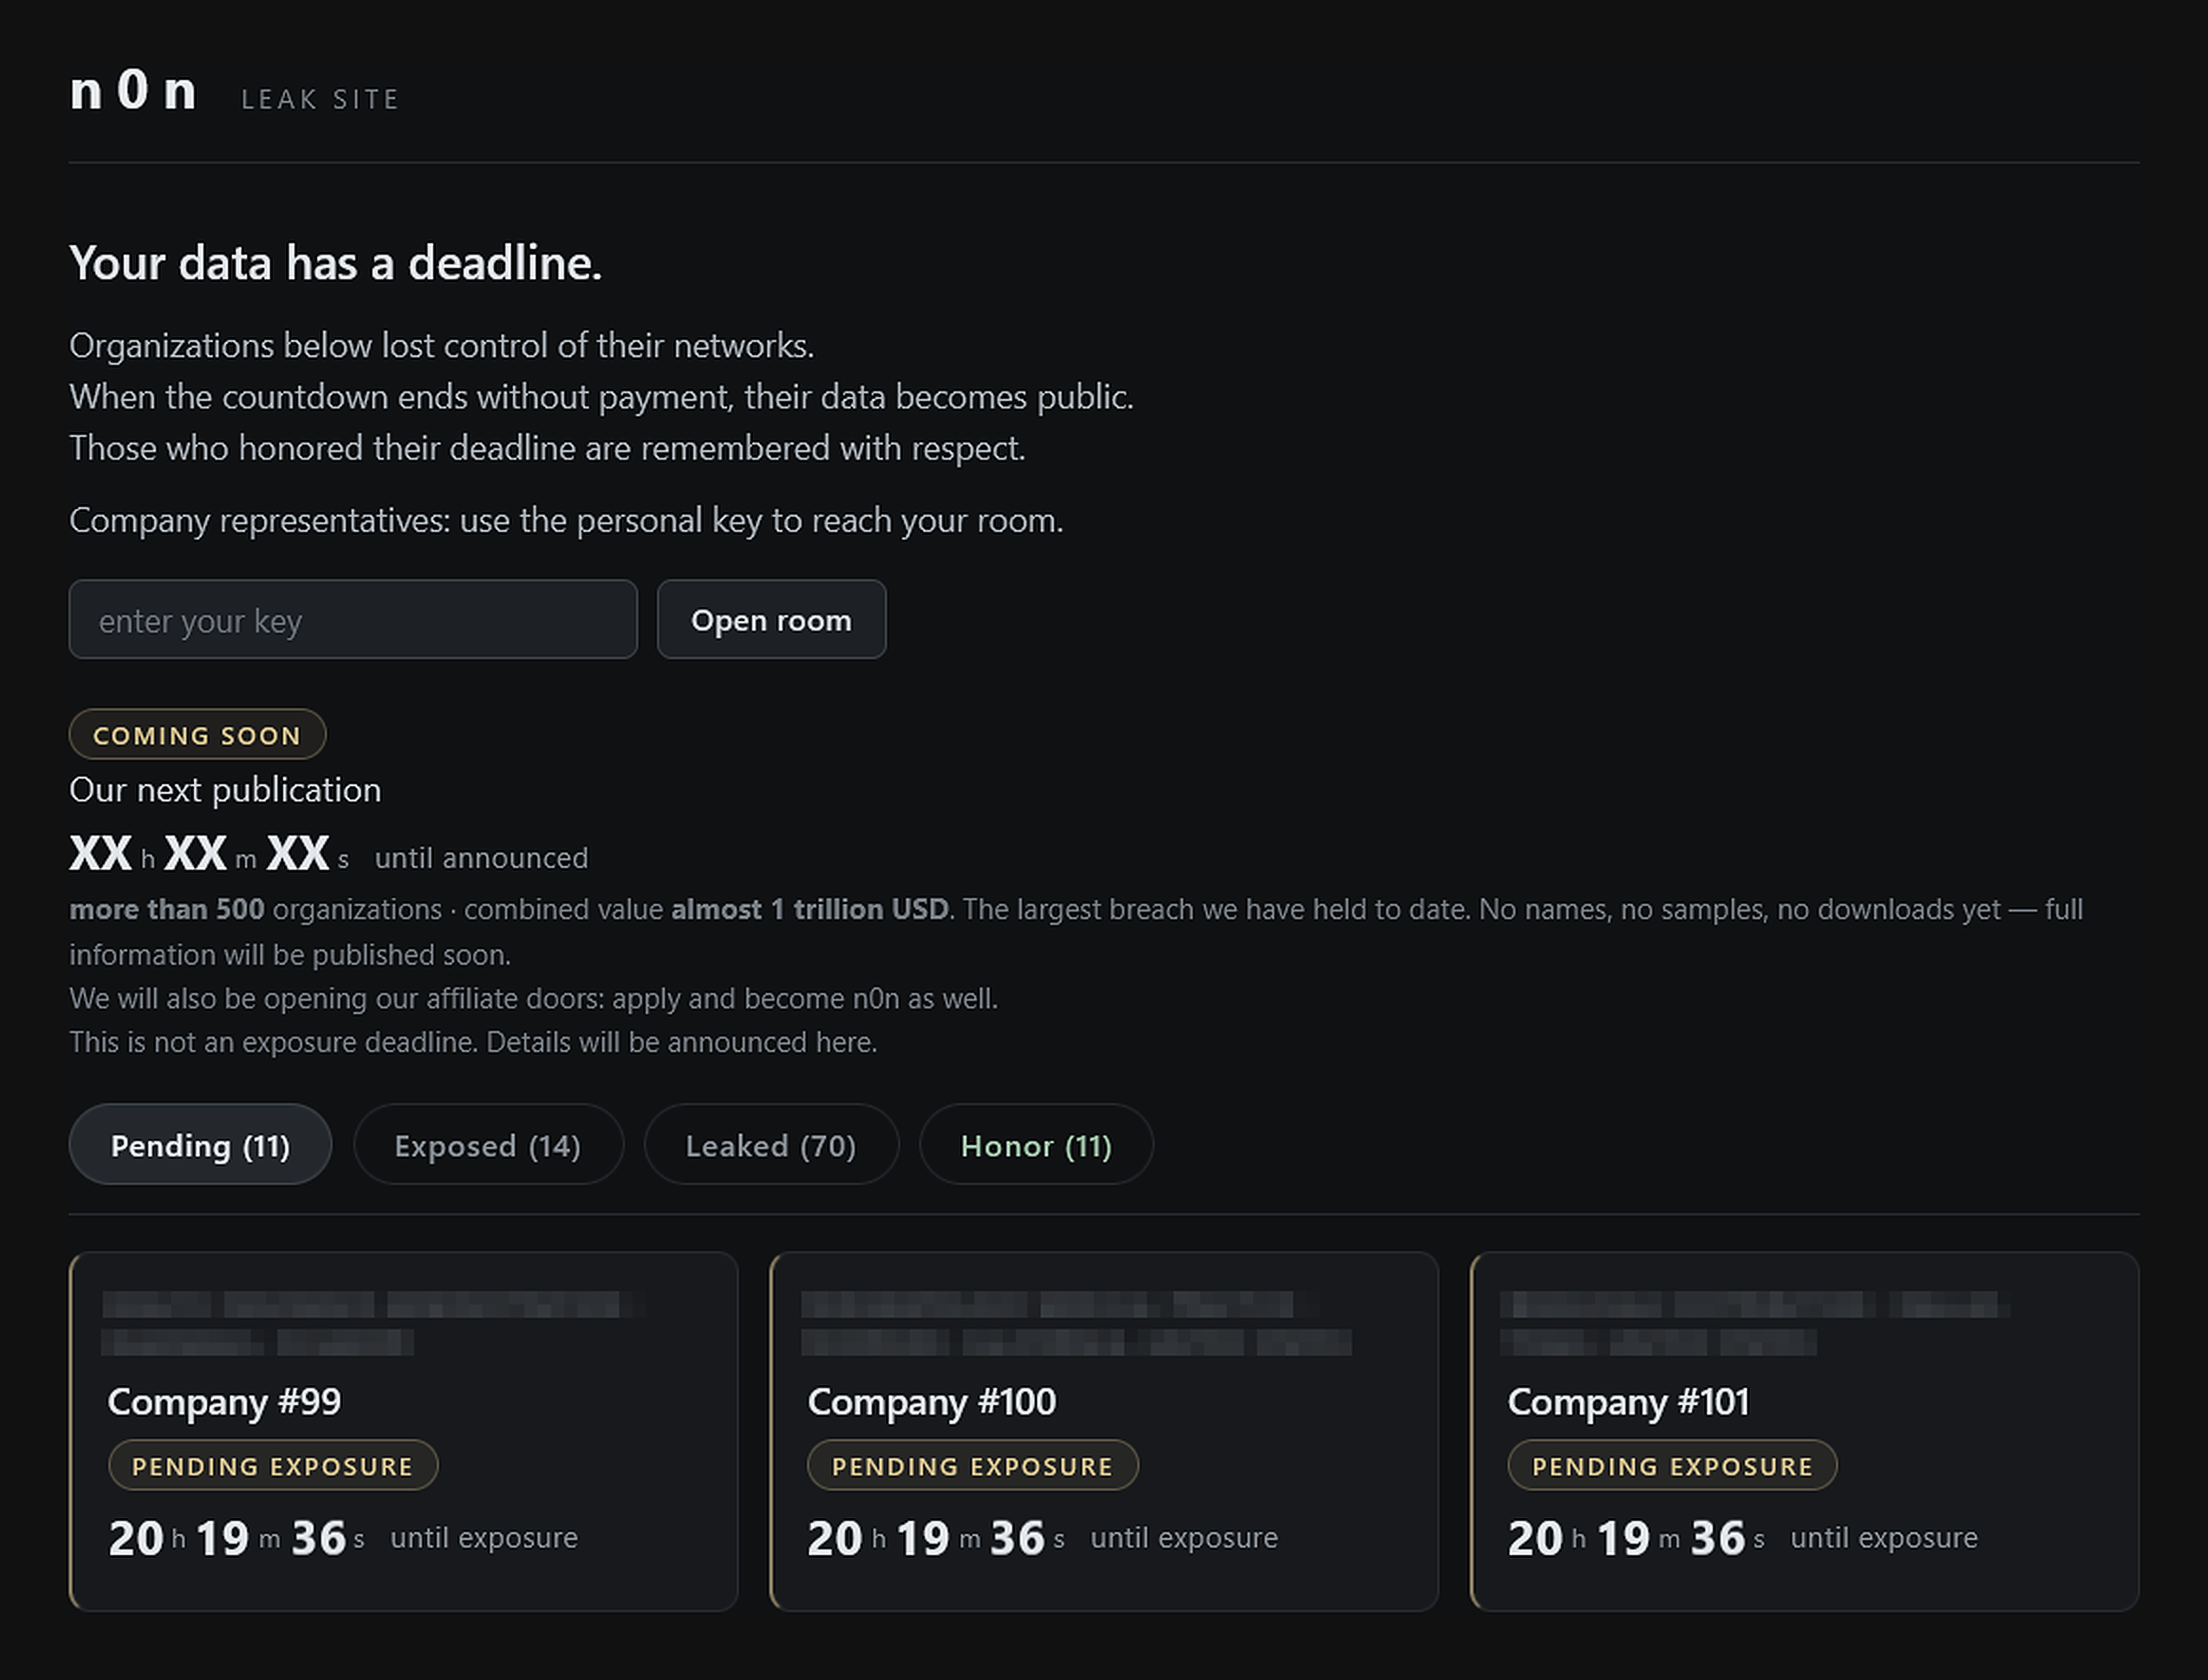Click the 'until announced' countdown text
This screenshot has height=1680, width=2208.
point(481,858)
